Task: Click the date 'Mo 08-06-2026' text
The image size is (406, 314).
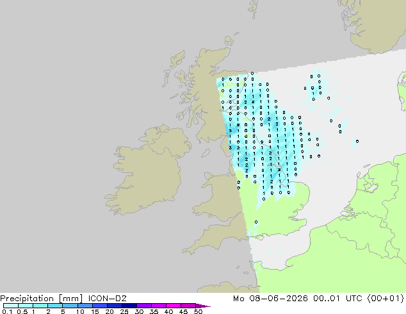Action: pos(270,299)
